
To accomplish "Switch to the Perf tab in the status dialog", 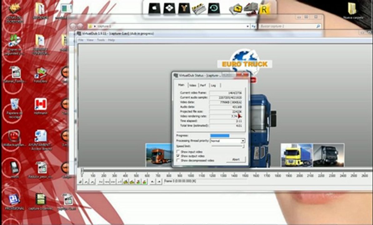I will 203,85.
